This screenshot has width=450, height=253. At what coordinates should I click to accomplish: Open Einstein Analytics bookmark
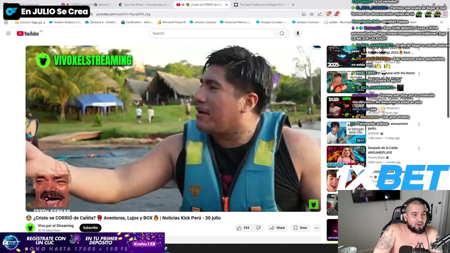tap(65, 22)
